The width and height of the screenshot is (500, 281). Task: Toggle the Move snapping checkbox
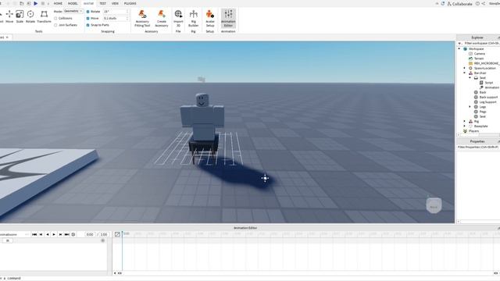point(88,19)
